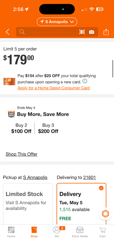Click the search magnifier icon
Screen dimensions: 114x248
point(22,32)
